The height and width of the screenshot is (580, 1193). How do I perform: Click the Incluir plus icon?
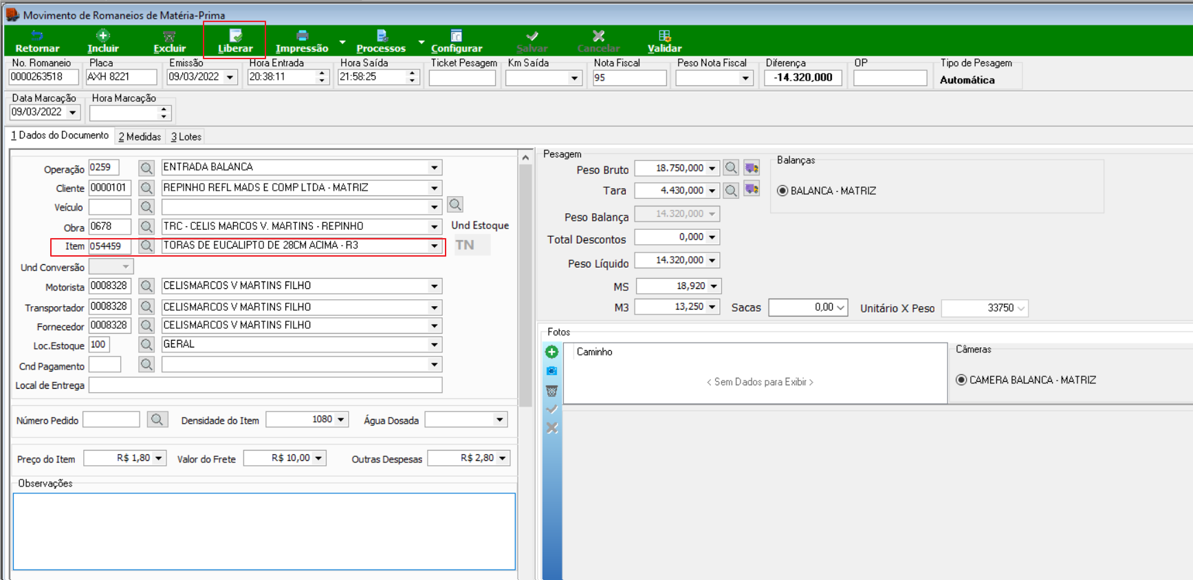coord(103,35)
